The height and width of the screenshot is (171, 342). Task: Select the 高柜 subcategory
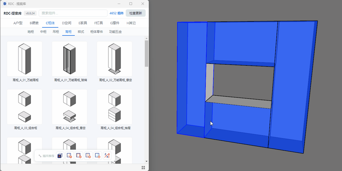pos(69,32)
